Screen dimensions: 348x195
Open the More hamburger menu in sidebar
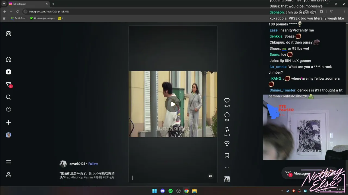[x=8, y=162]
